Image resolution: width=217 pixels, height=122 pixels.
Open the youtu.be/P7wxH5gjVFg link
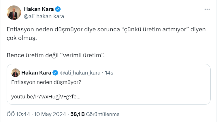(x=46, y=97)
